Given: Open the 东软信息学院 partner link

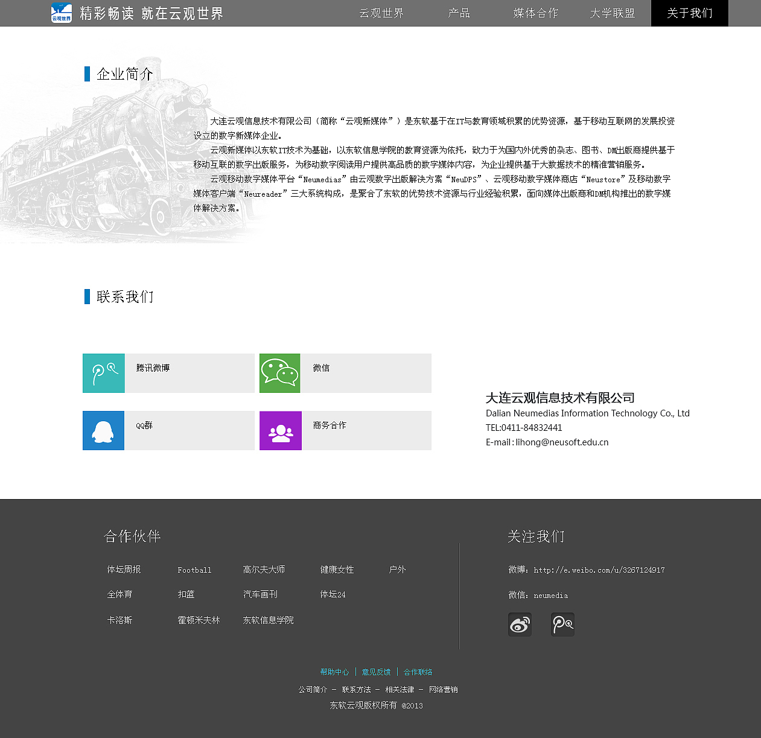Looking at the screenshot, I should point(267,620).
